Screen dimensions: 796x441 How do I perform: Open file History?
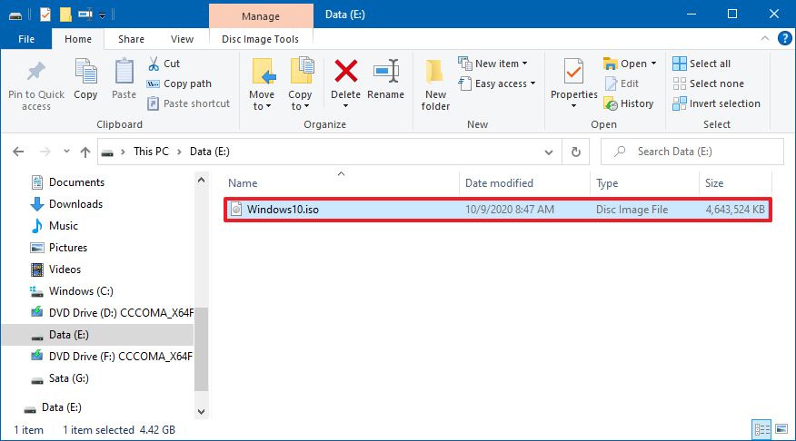(629, 103)
